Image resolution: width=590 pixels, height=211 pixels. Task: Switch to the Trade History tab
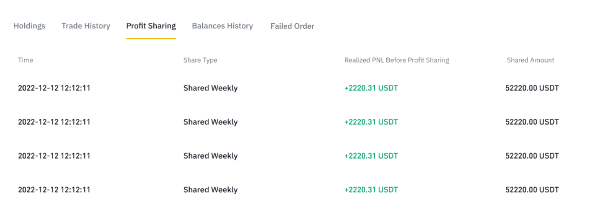tap(86, 26)
